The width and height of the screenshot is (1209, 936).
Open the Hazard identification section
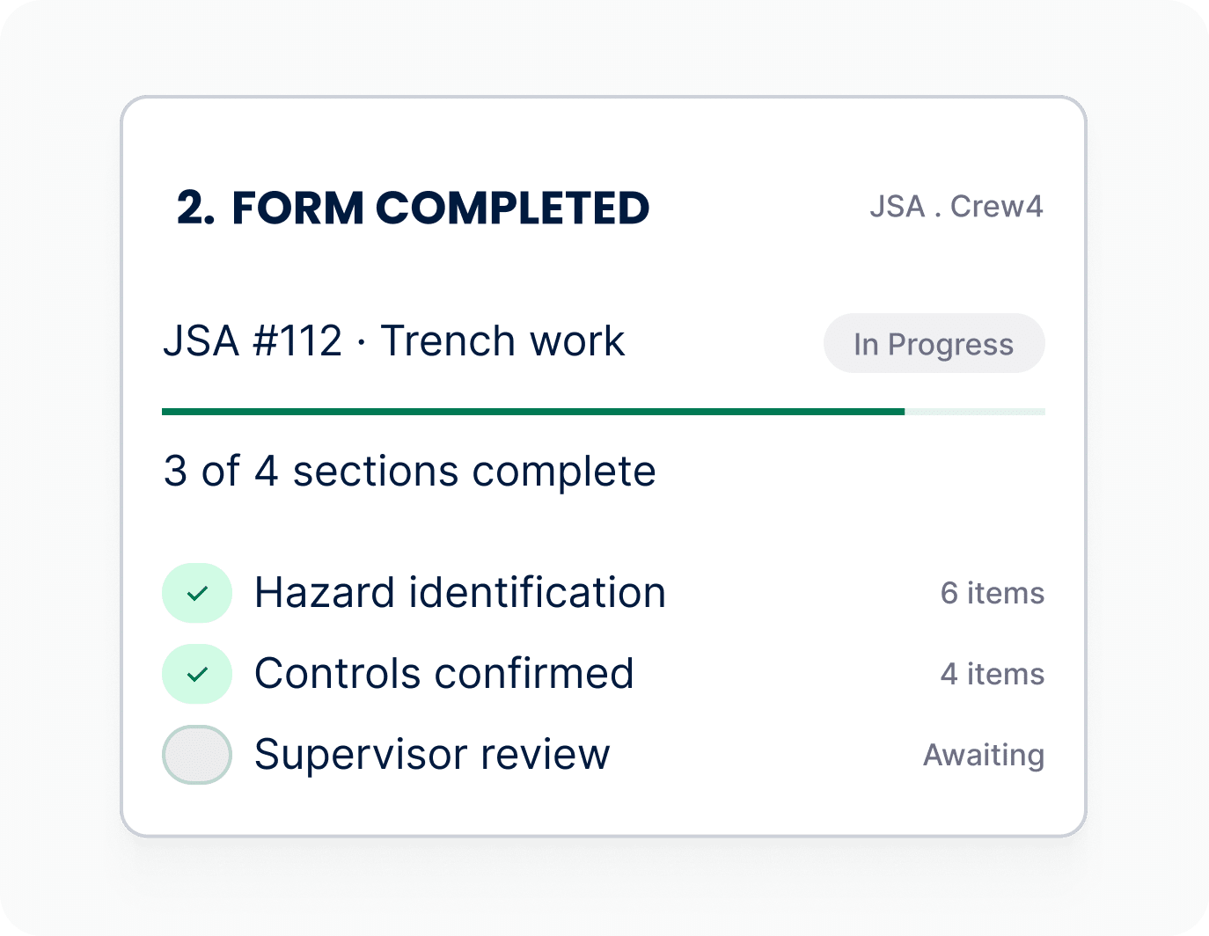point(604,593)
